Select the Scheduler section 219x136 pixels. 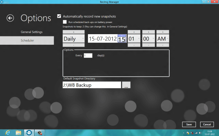[27, 41]
